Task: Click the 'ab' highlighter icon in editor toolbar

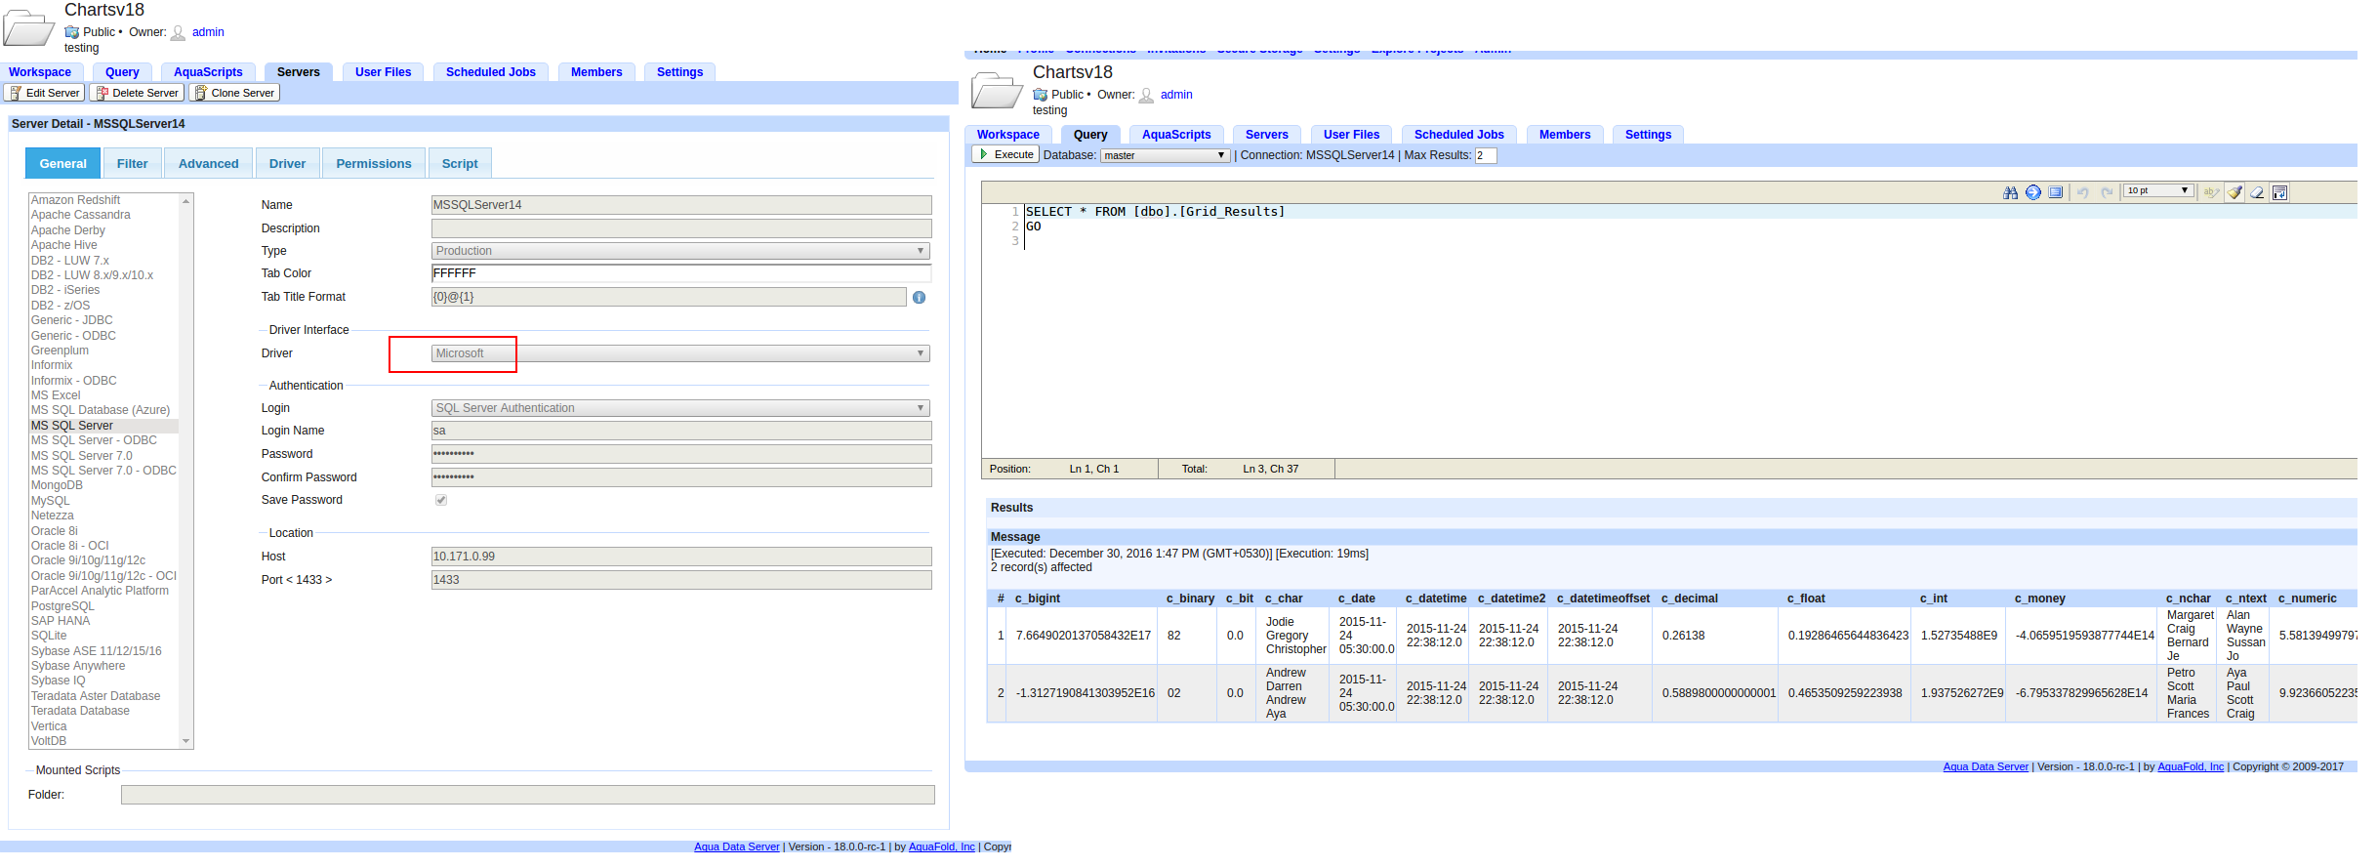Action: click(2211, 192)
